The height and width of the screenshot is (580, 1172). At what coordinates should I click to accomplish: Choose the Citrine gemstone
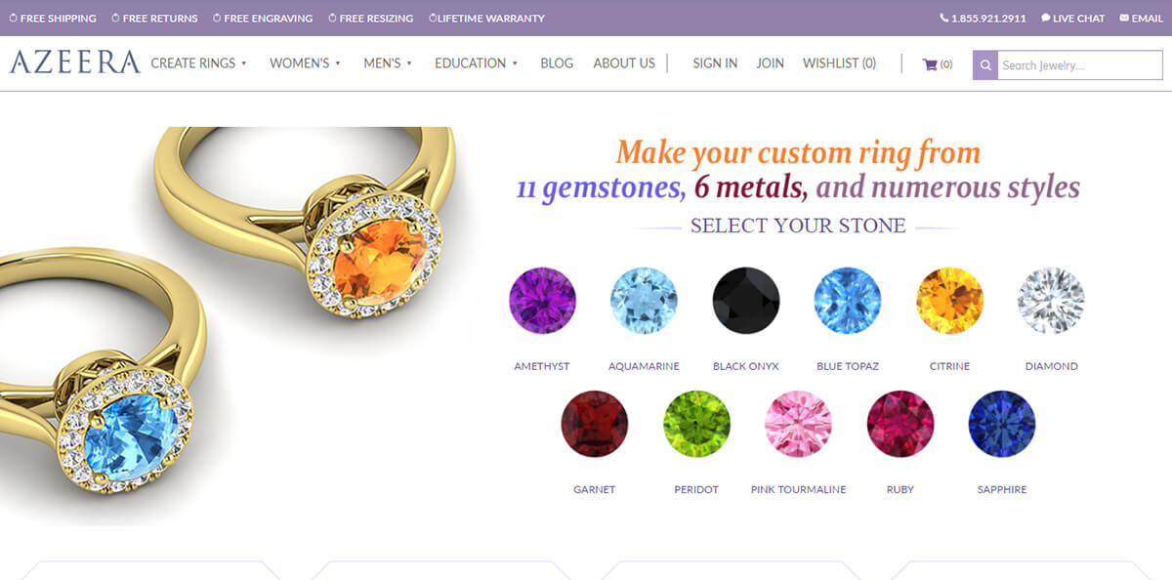[949, 301]
